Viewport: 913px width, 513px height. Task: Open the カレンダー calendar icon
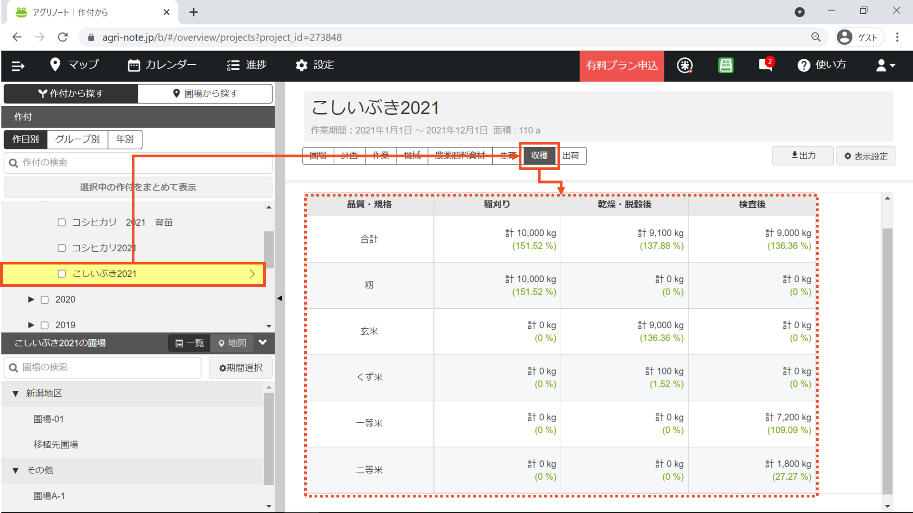(134, 65)
